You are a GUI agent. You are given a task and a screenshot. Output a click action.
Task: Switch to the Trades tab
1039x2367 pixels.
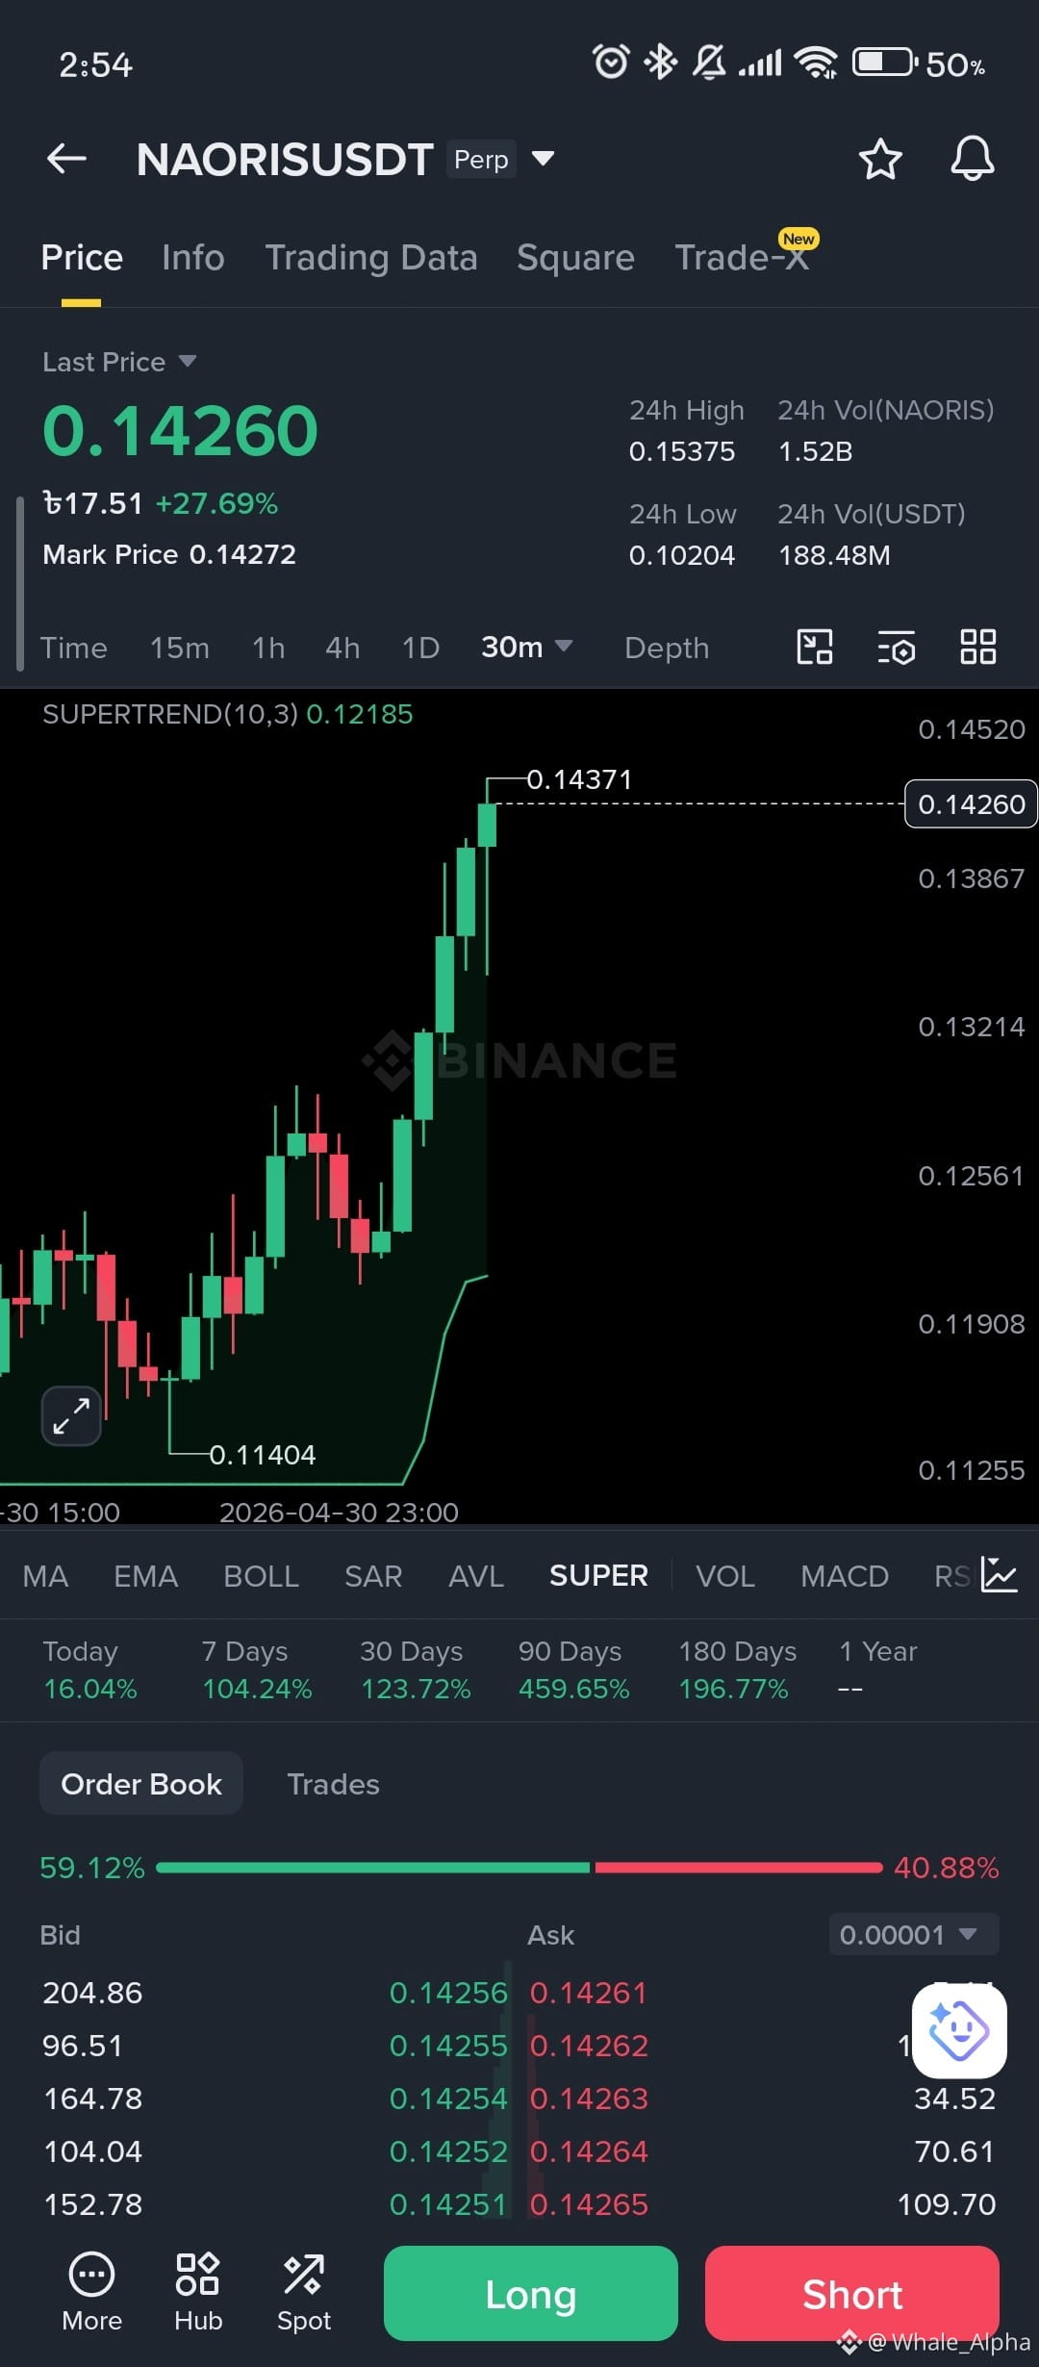click(x=333, y=1784)
